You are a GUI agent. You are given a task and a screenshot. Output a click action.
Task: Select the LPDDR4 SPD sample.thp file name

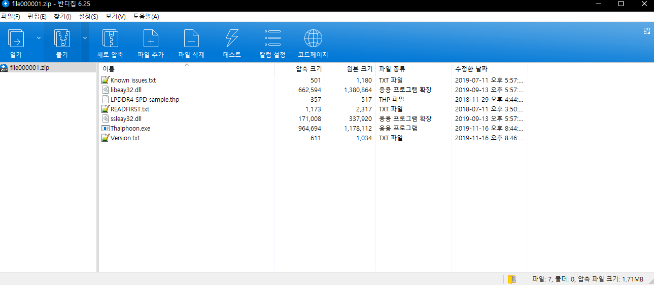pyautogui.click(x=145, y=99)
